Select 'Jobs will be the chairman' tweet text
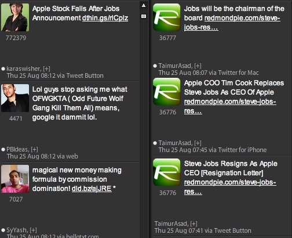 [x=234, y=18]
